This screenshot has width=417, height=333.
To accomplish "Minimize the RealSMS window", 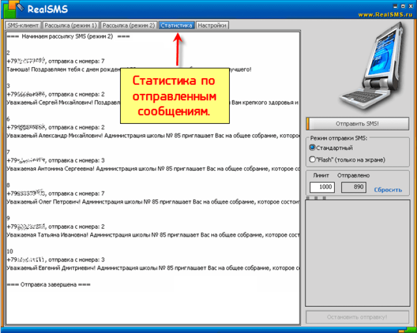I will pos(395,6).
